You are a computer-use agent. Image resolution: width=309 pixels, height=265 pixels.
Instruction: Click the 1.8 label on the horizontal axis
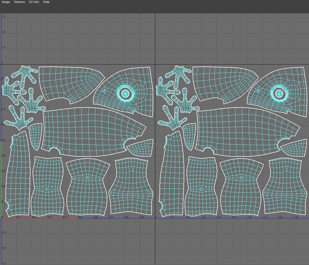tap(280, 217)
